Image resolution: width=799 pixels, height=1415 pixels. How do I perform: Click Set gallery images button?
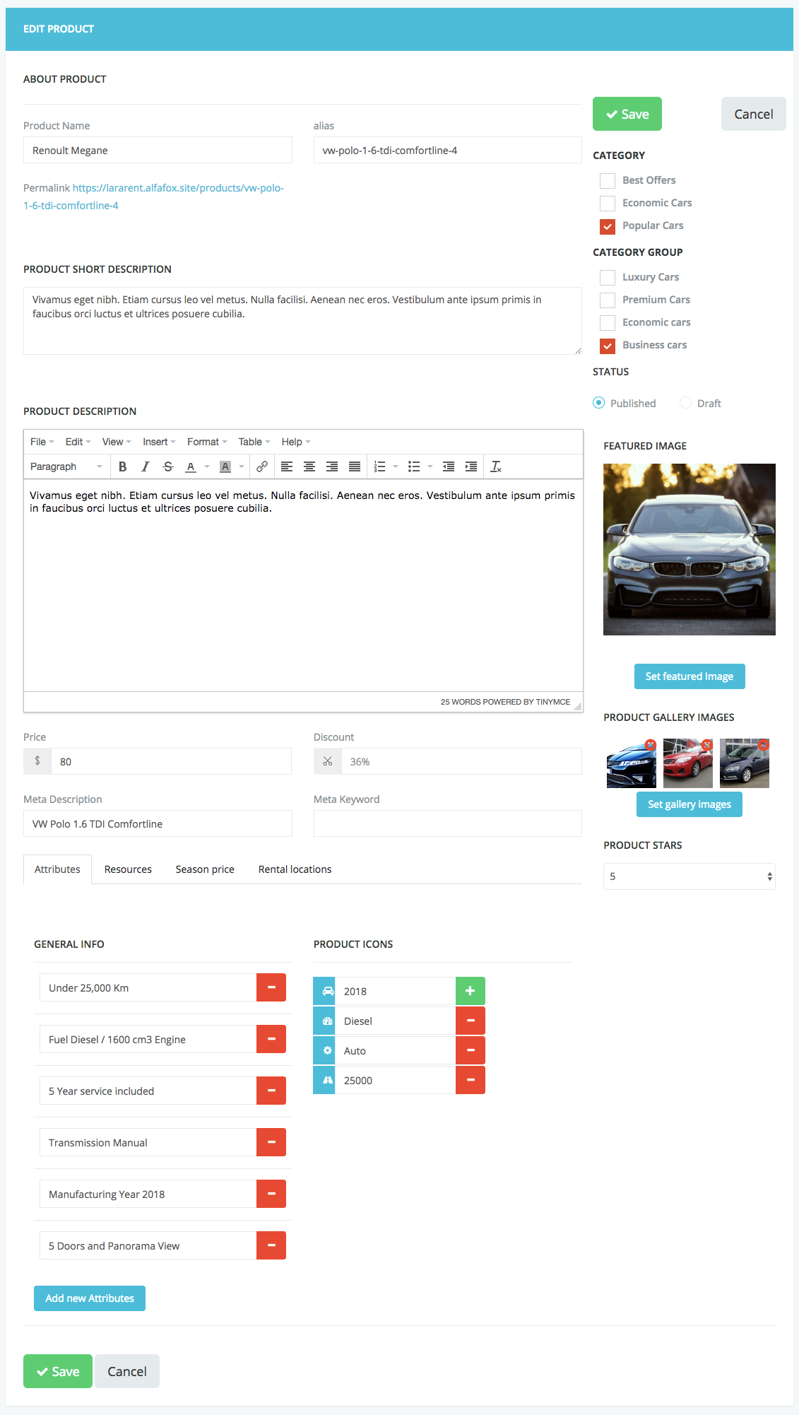(x=689, y=804)
